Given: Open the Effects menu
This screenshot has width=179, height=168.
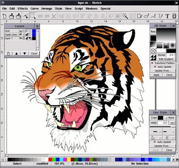Looking at the screenshot, I should tap(23, 9).
